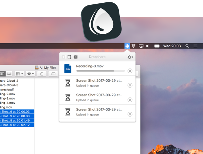Select the Shot…9 at 20.01.49 file

17,121
